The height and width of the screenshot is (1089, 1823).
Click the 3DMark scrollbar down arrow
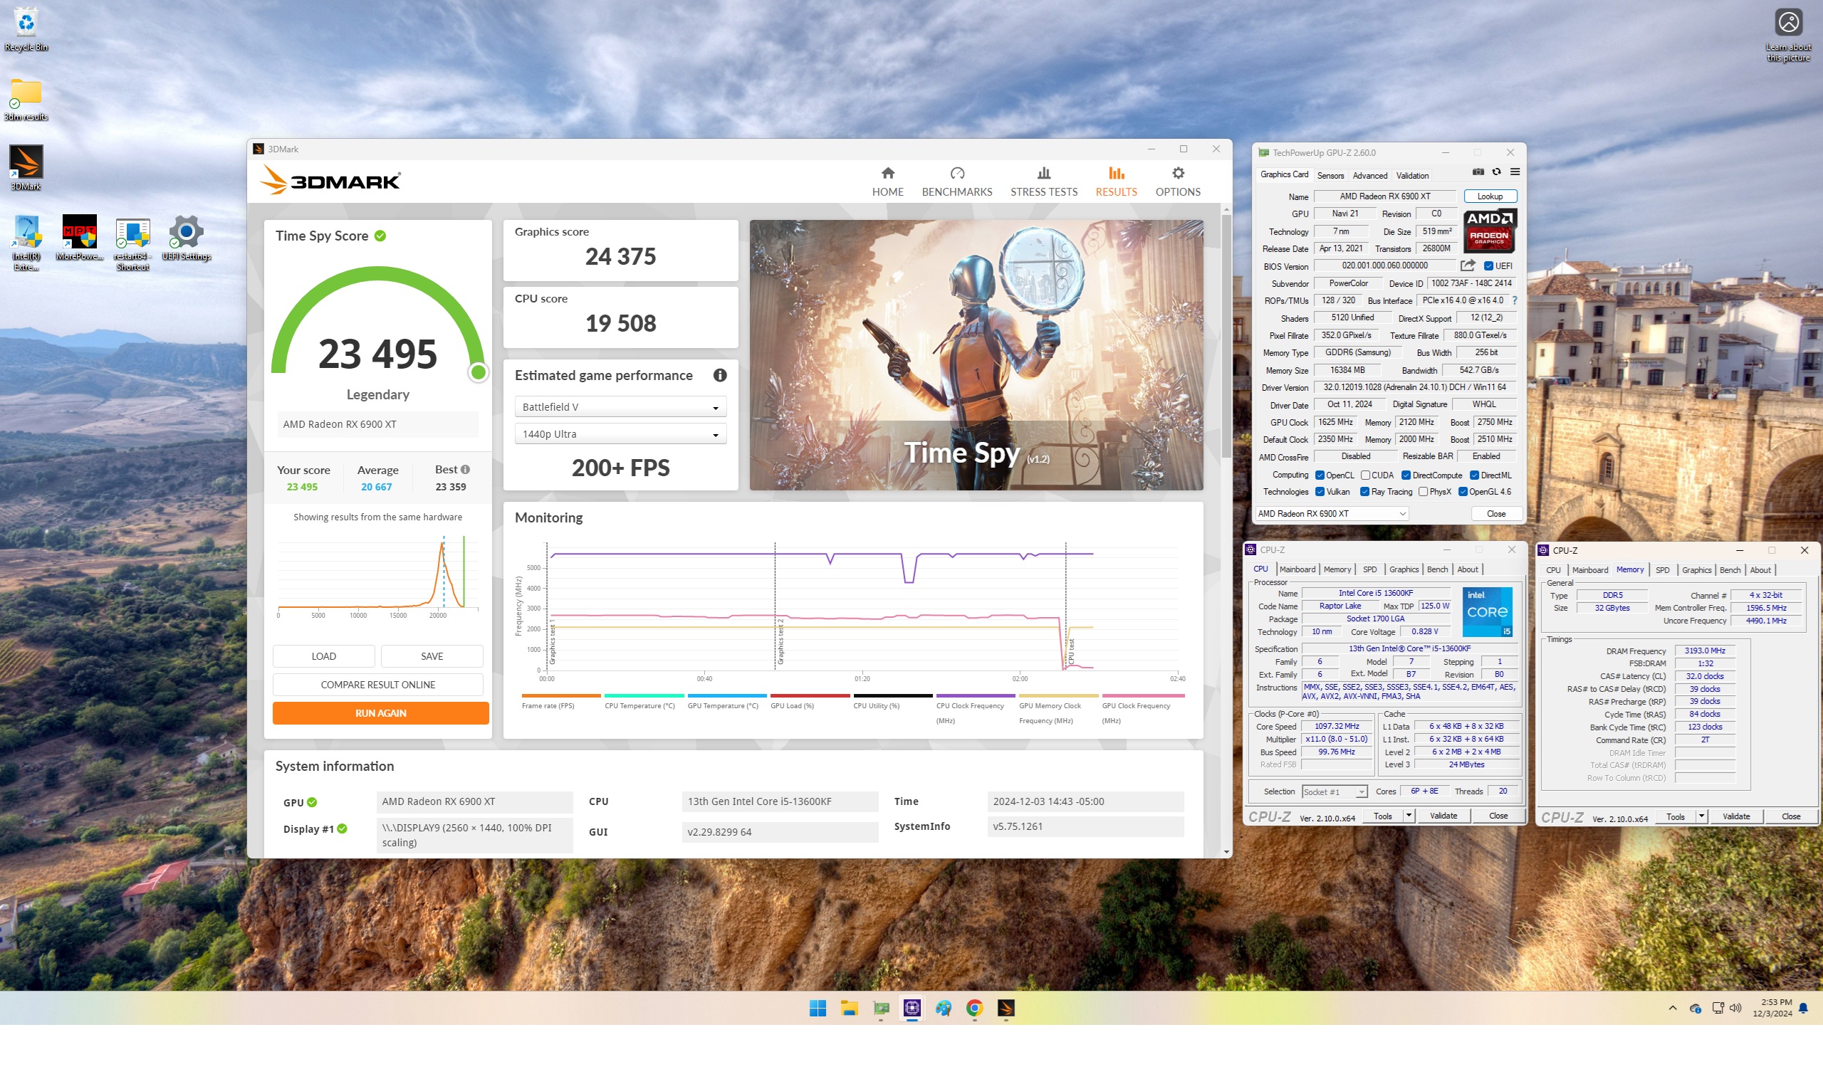click(1226, 851)
